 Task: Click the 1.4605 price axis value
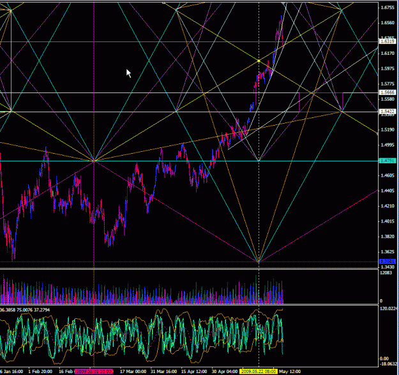[388, 175]
